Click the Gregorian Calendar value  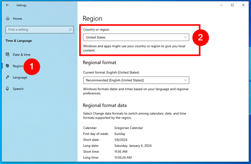129,128
